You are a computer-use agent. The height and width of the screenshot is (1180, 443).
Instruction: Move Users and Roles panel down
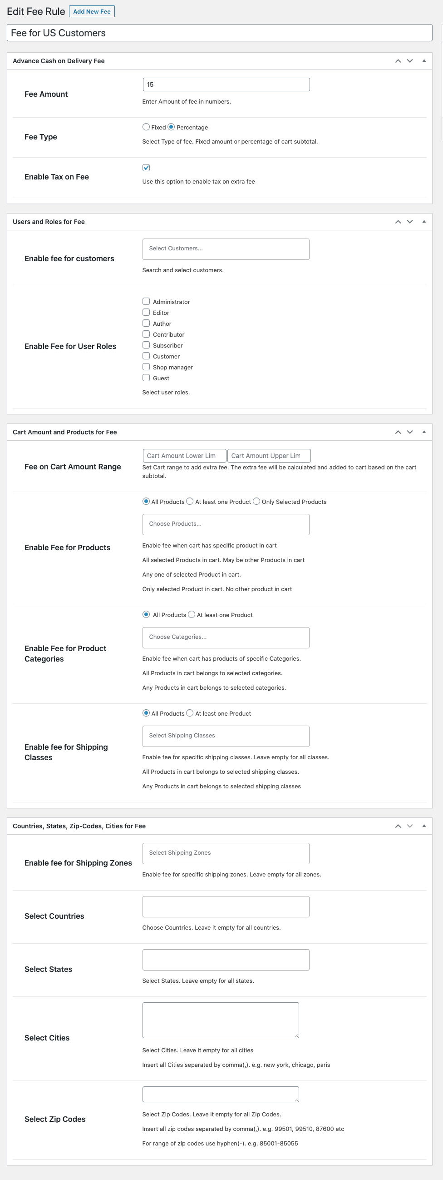(x=409, y=222)
